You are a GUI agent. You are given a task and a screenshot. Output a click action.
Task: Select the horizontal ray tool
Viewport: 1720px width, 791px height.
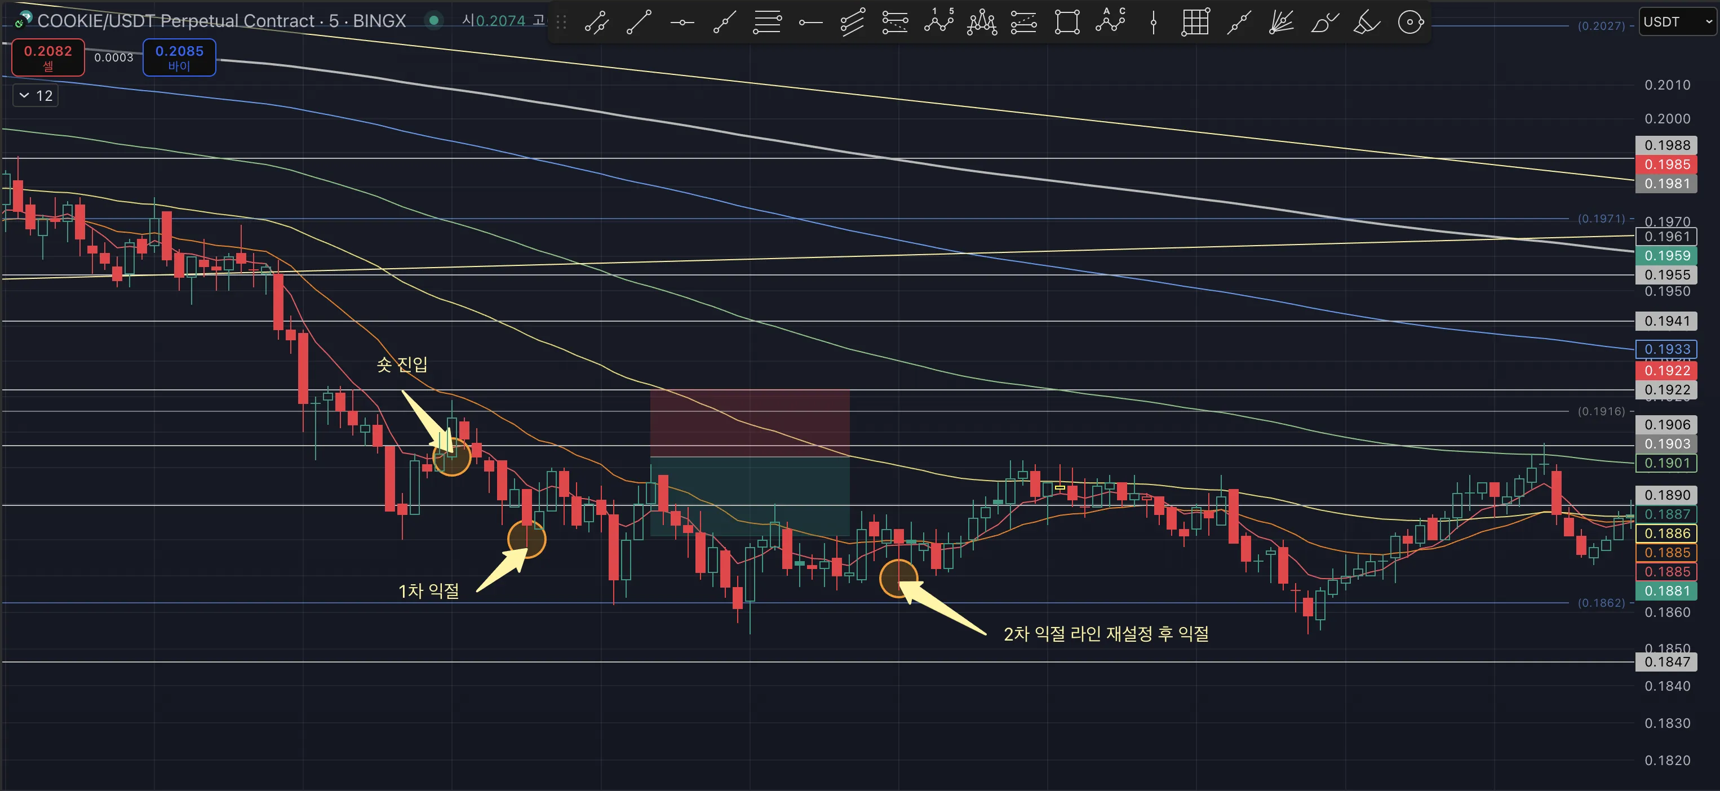(x=810, y=22)
